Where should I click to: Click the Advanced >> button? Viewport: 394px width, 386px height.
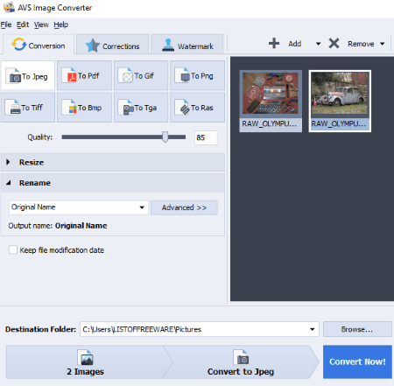click(184, 207)
